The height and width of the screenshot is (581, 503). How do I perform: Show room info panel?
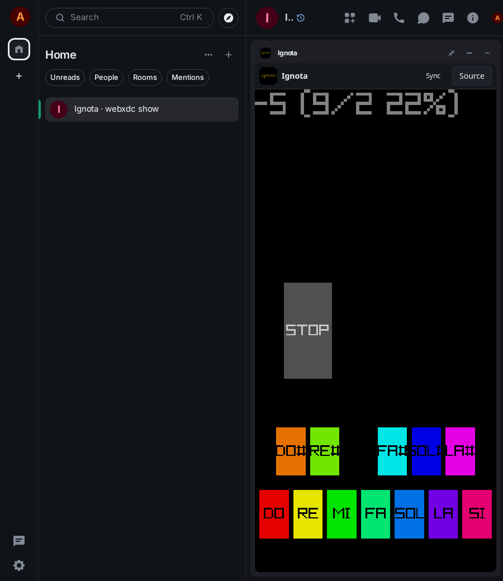(473, 18)
